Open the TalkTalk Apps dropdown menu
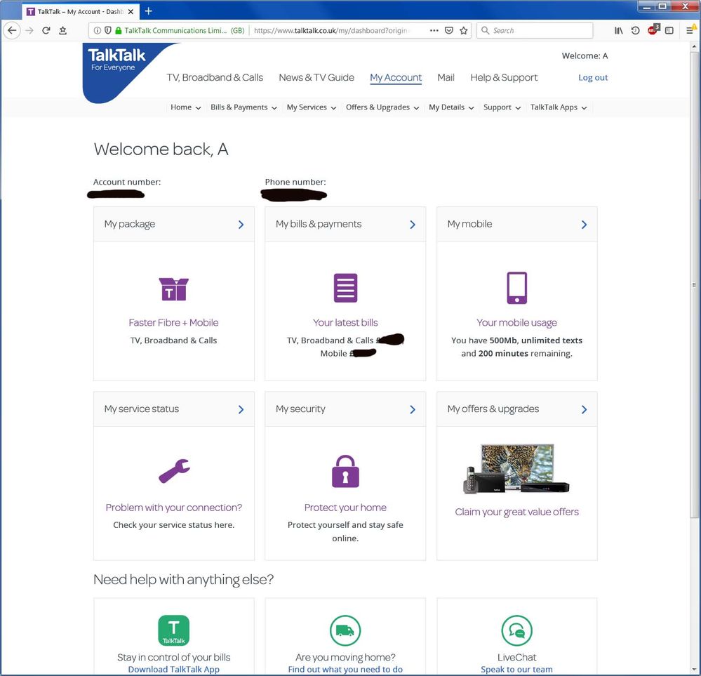The height and width of the screenshot is (676, 701). (x=559, y=107)
